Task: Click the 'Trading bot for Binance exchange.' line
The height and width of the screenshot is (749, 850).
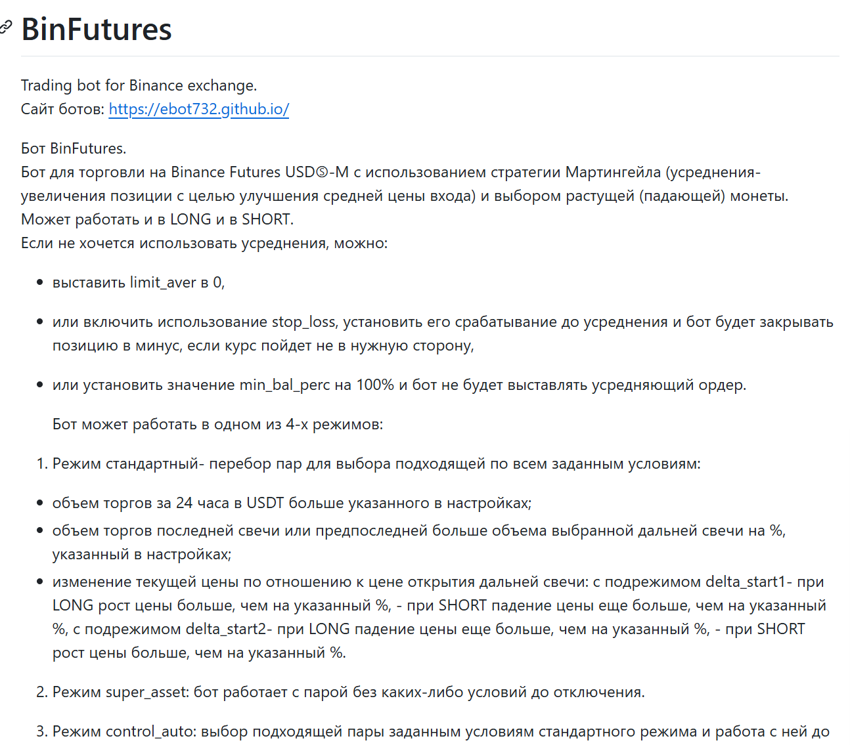Action: point(139,85)
